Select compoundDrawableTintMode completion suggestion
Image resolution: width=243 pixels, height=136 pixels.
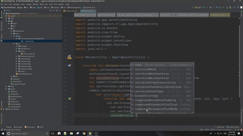[162, 109]
